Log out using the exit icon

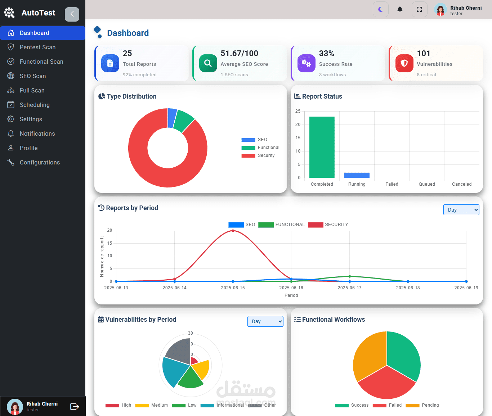pos(75,407)
